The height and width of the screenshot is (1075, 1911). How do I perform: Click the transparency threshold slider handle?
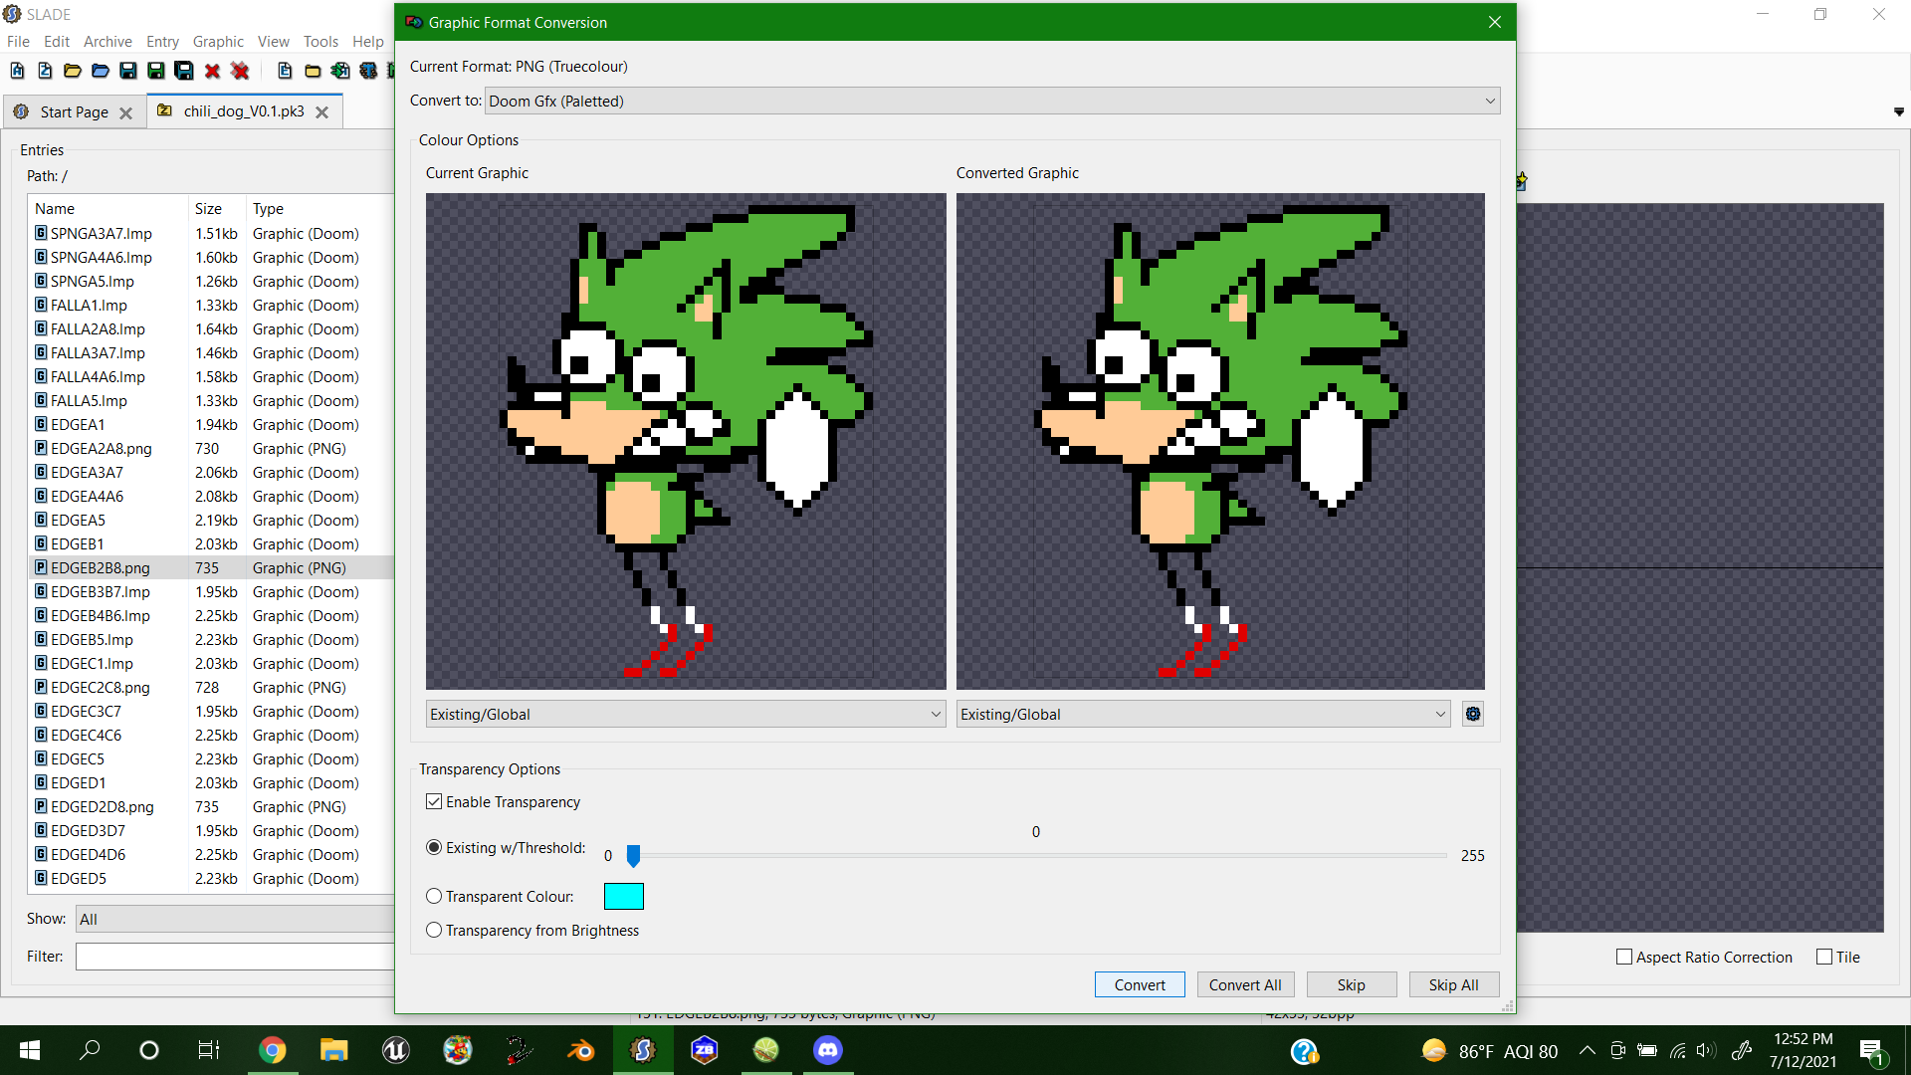[633, 856]
